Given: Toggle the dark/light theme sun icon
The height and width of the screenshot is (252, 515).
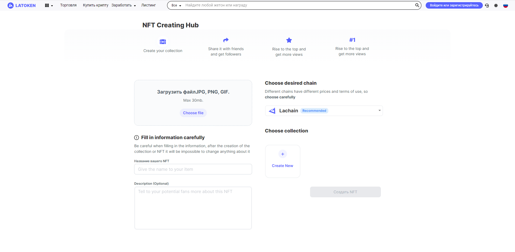Looking at the screenshot, I should pos(496,5).
